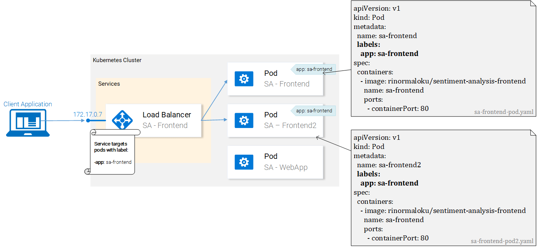Click the SA - Frontend pod subtitle

tap(287, 84)
